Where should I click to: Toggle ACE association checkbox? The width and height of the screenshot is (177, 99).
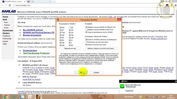coord(60,35)
